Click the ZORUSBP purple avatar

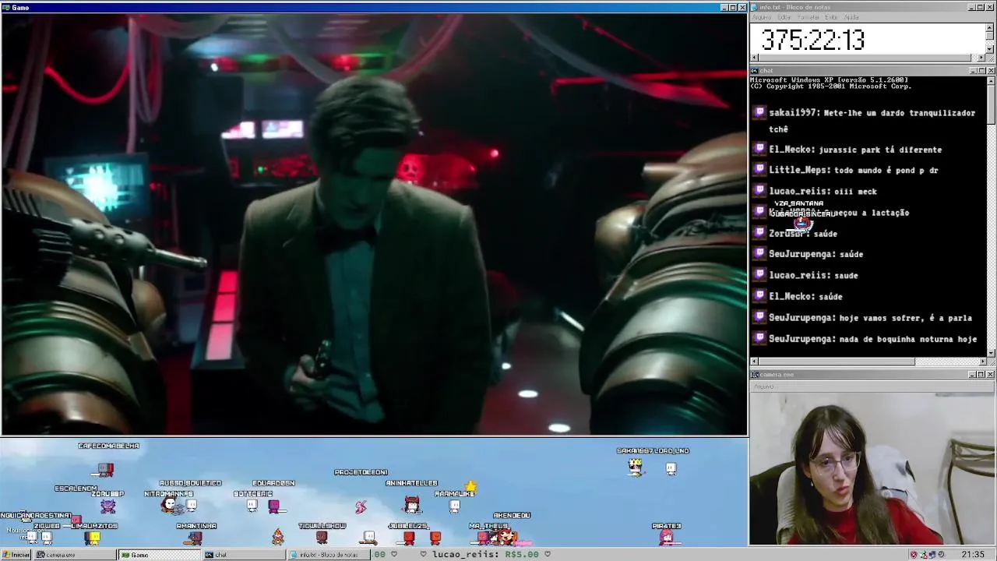[x=107, y=506]
